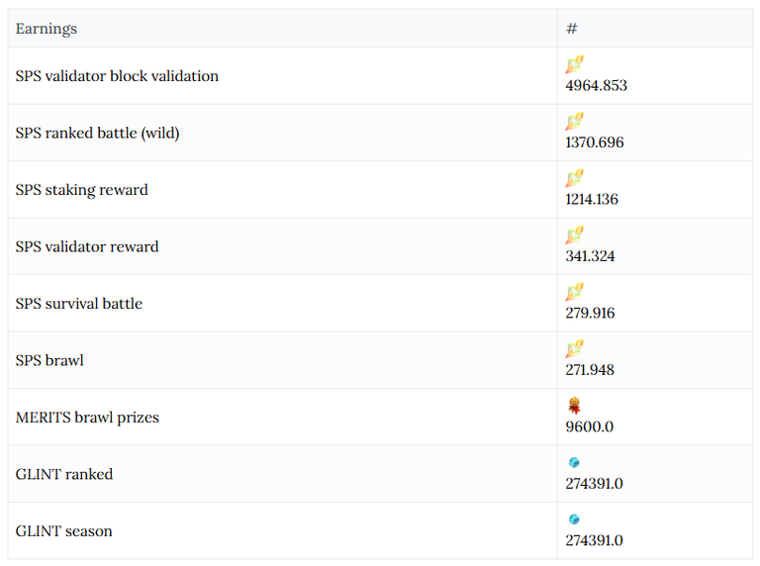
Task: Click SPS icon in the brawl row
Action: click(574, 348)
